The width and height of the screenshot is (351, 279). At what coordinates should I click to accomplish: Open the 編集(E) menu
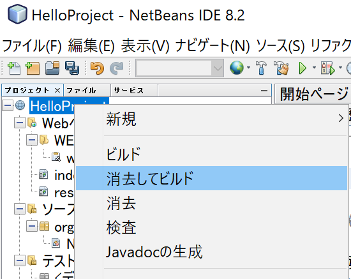click(x=91, y=46)
